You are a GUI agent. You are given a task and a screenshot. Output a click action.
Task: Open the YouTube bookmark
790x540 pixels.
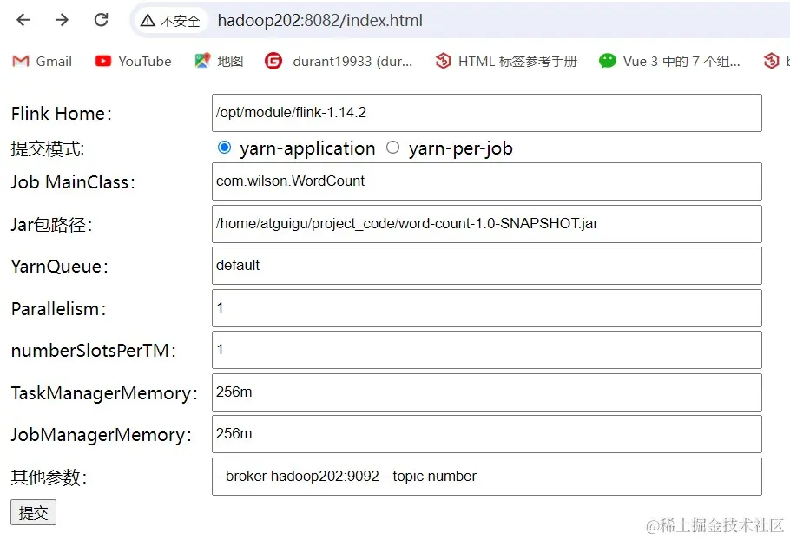click(133, 61)
